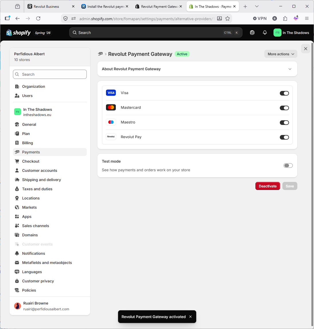Image resolution: width=314 pixels, height=329 pixels.
Task: Dismiss the 'Revolut Payment Gateway activated' toast
Action: tap(190, 317)
